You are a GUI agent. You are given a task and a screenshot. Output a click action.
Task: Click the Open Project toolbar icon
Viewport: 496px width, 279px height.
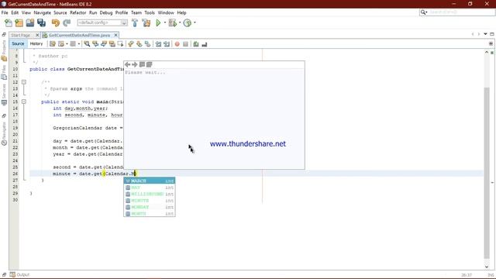(x=30, y=22)
